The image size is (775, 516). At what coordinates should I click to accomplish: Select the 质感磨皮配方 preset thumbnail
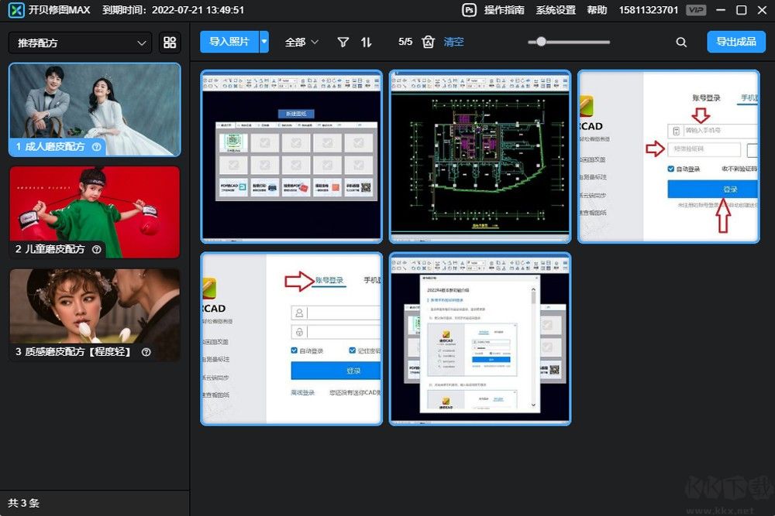(95, 313)
